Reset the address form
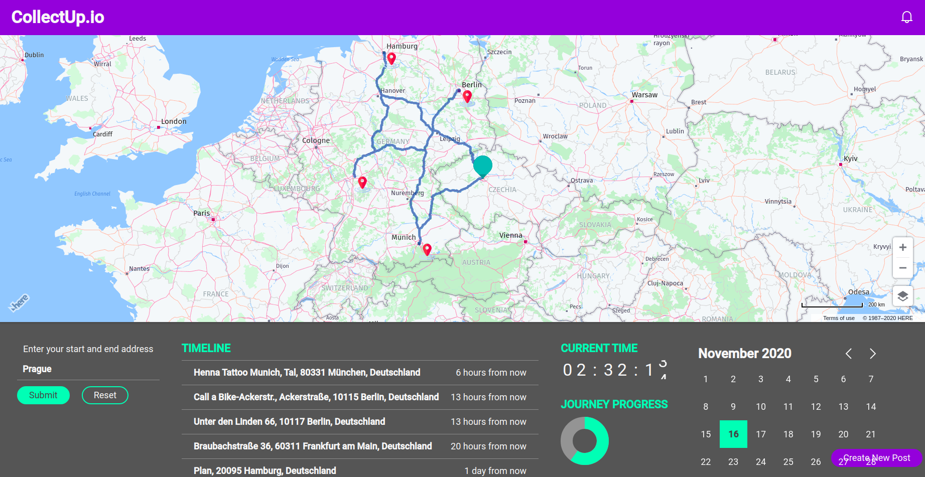 tap(105, 395)
